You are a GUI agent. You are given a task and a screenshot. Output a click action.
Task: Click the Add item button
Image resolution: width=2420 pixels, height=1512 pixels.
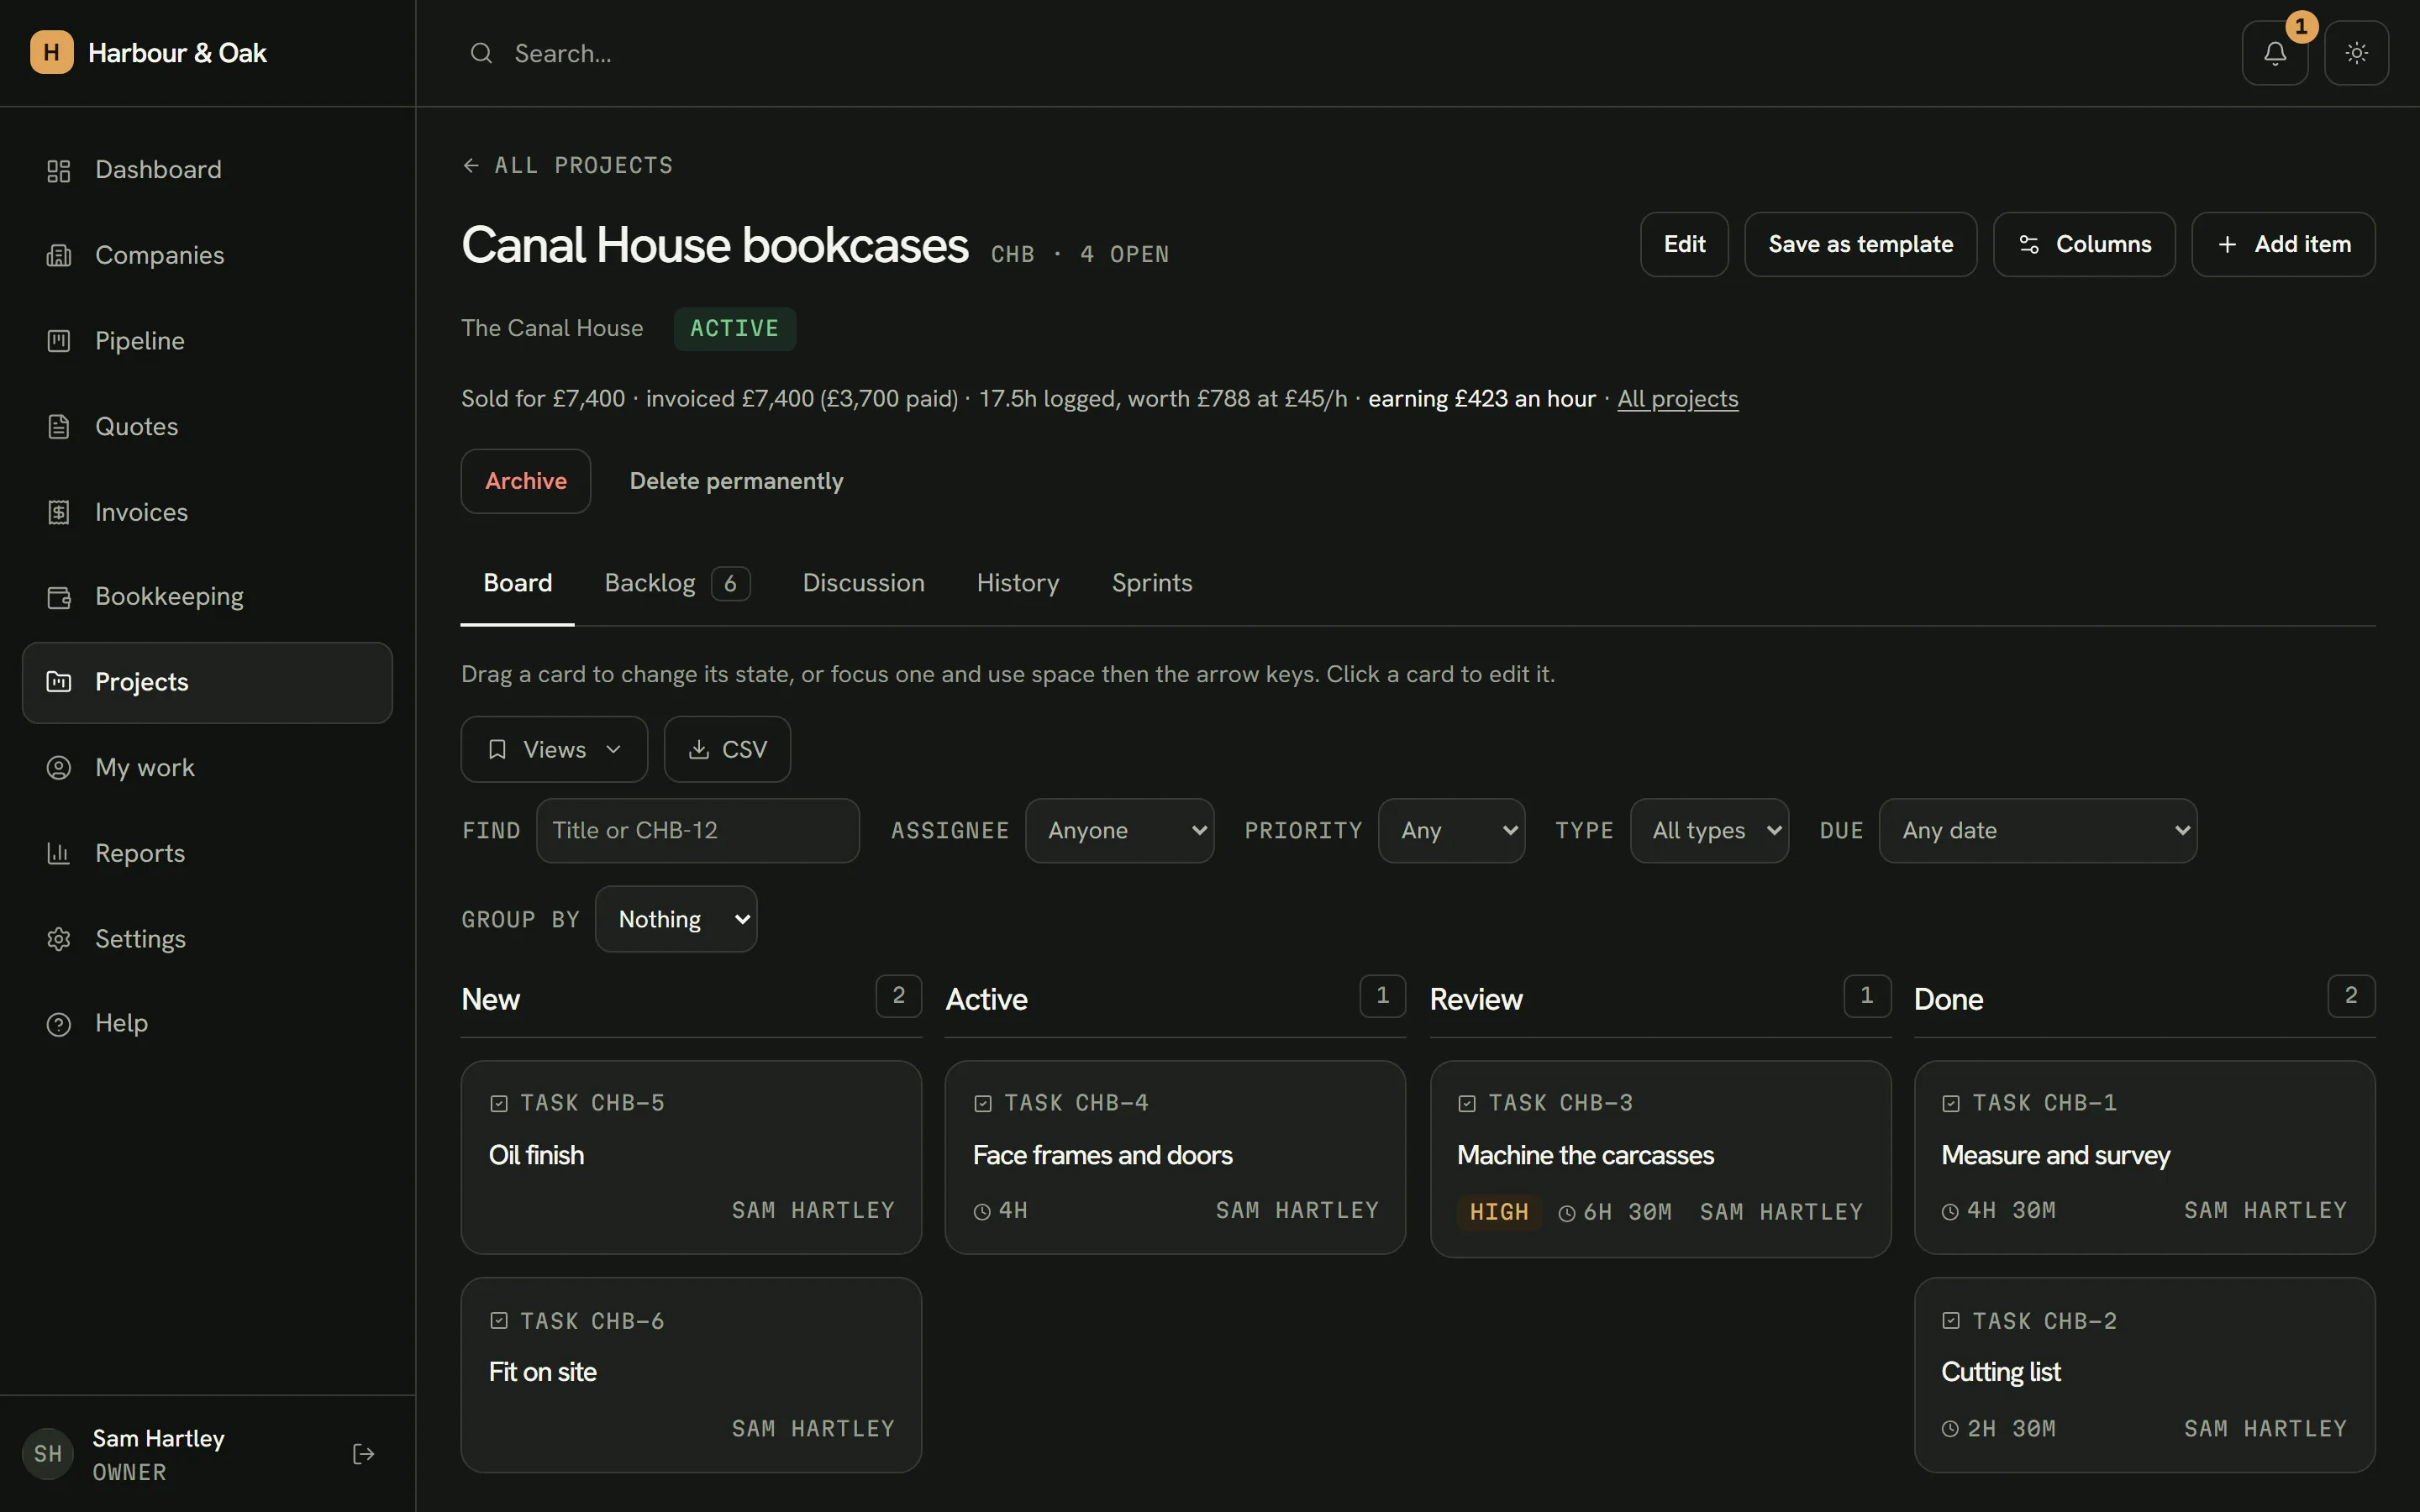tap(2283, 244)
